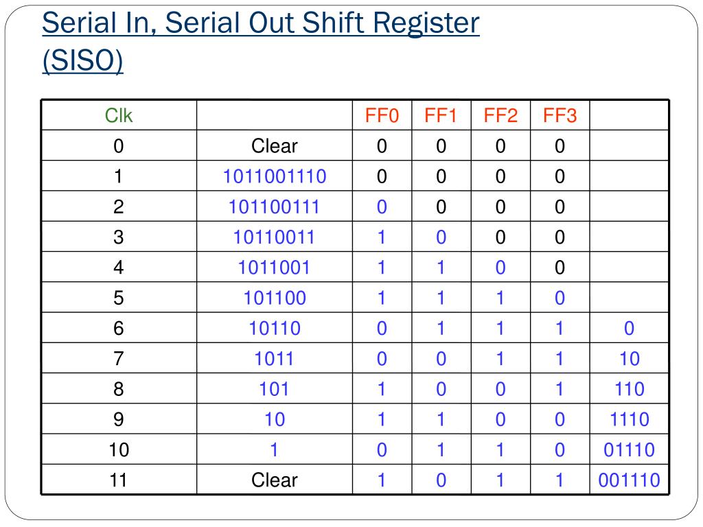
Task: Select the '1011001' data cell
Action: (x=275, y=268)
